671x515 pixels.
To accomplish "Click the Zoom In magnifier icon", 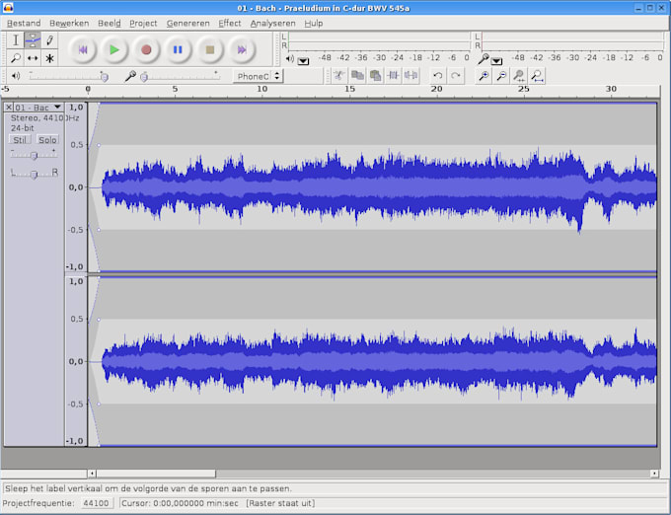I will 484,75.
